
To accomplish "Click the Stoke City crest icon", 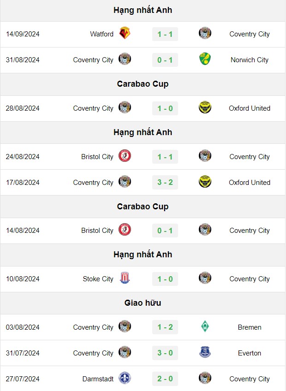I will (x=125, y=278).
